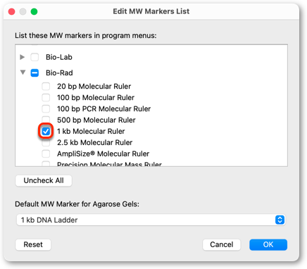The image size is (307, 269).
Task: Confirm with the OK button
Action: pos(268,244)
